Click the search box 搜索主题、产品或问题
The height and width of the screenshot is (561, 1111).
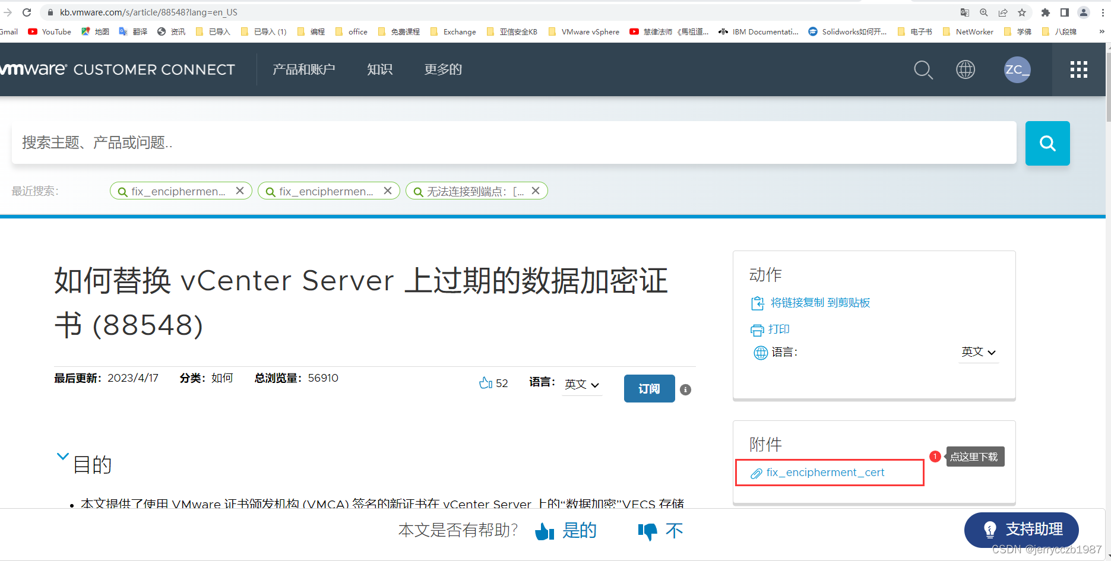click(x=514, y=142)
